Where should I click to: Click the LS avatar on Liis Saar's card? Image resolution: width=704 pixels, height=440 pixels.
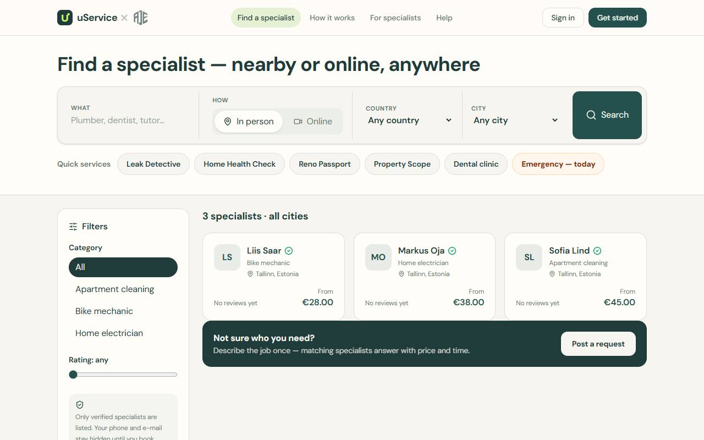click(x=227, y=257)
